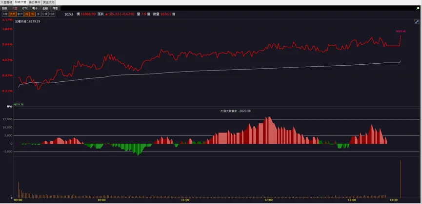
Task: Click the 10:00 time axis marker
Action: [102, 200]
